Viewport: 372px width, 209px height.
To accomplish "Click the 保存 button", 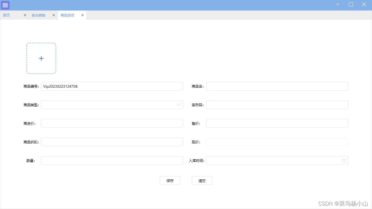I will click(170, 181).
